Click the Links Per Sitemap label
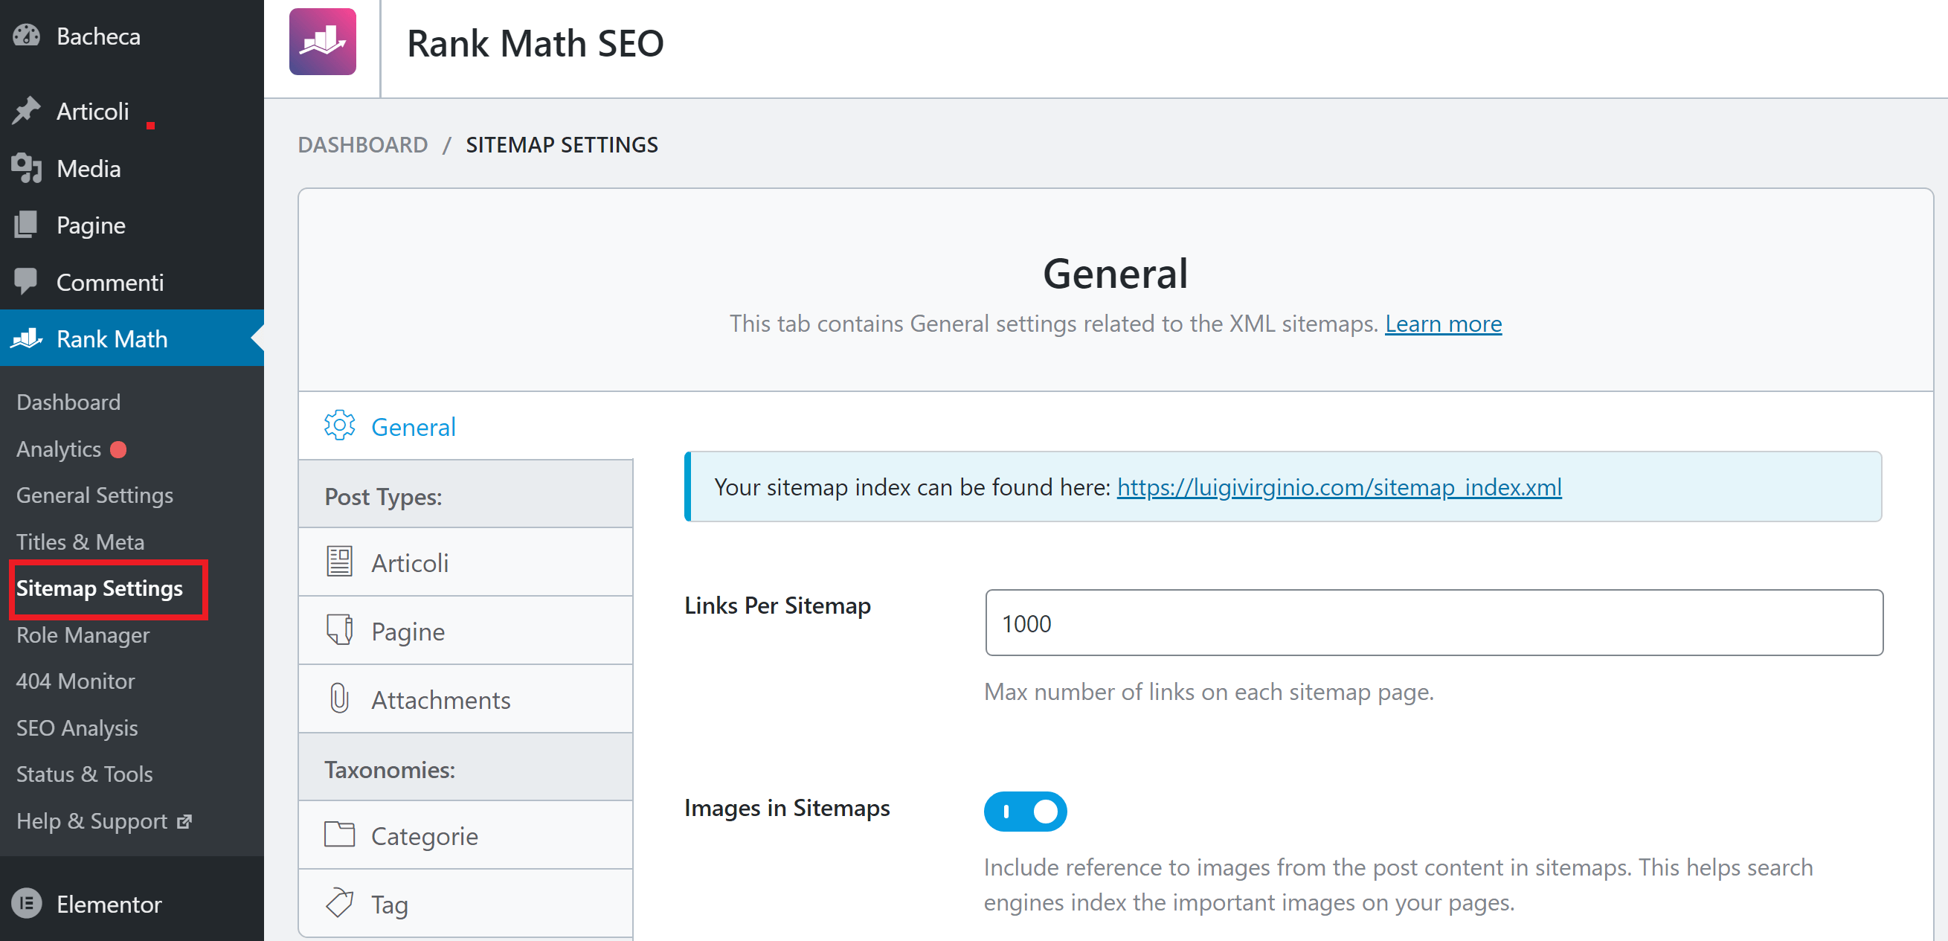 (x=777, y=606)
